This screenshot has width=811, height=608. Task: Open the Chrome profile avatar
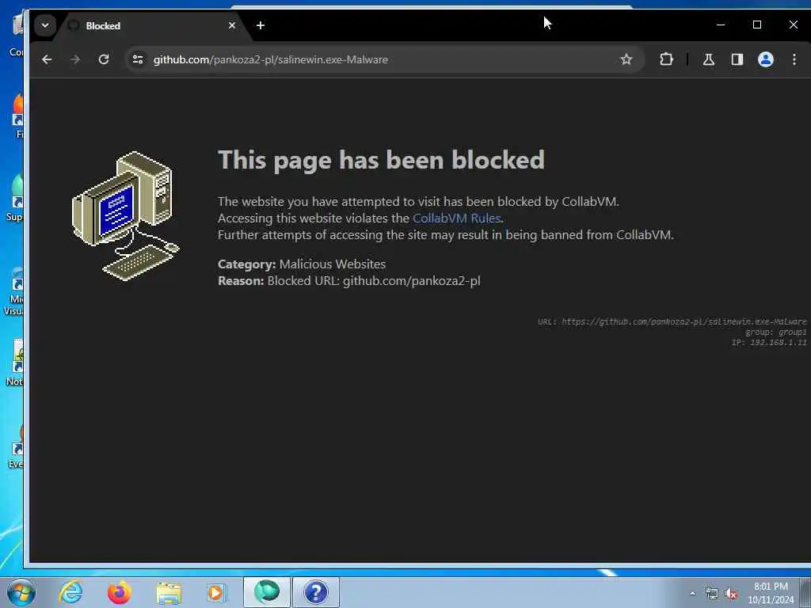click(766, 59)
